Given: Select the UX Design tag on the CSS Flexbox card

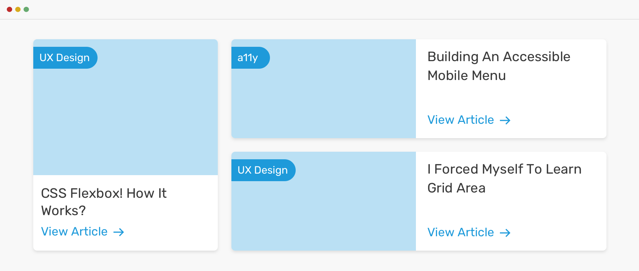Looking at the screenshot, I should [65, 58].
